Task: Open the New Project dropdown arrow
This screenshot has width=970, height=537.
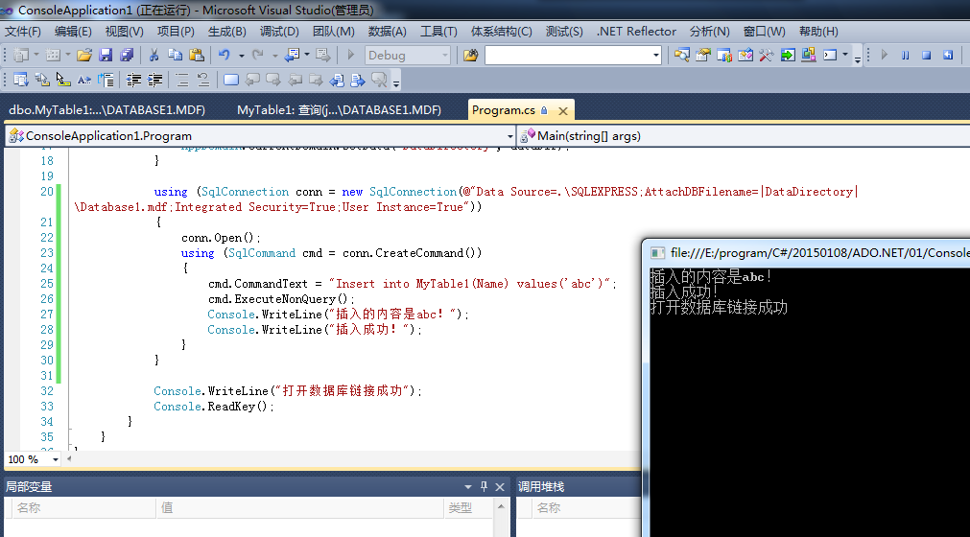Action: [36, 56]
